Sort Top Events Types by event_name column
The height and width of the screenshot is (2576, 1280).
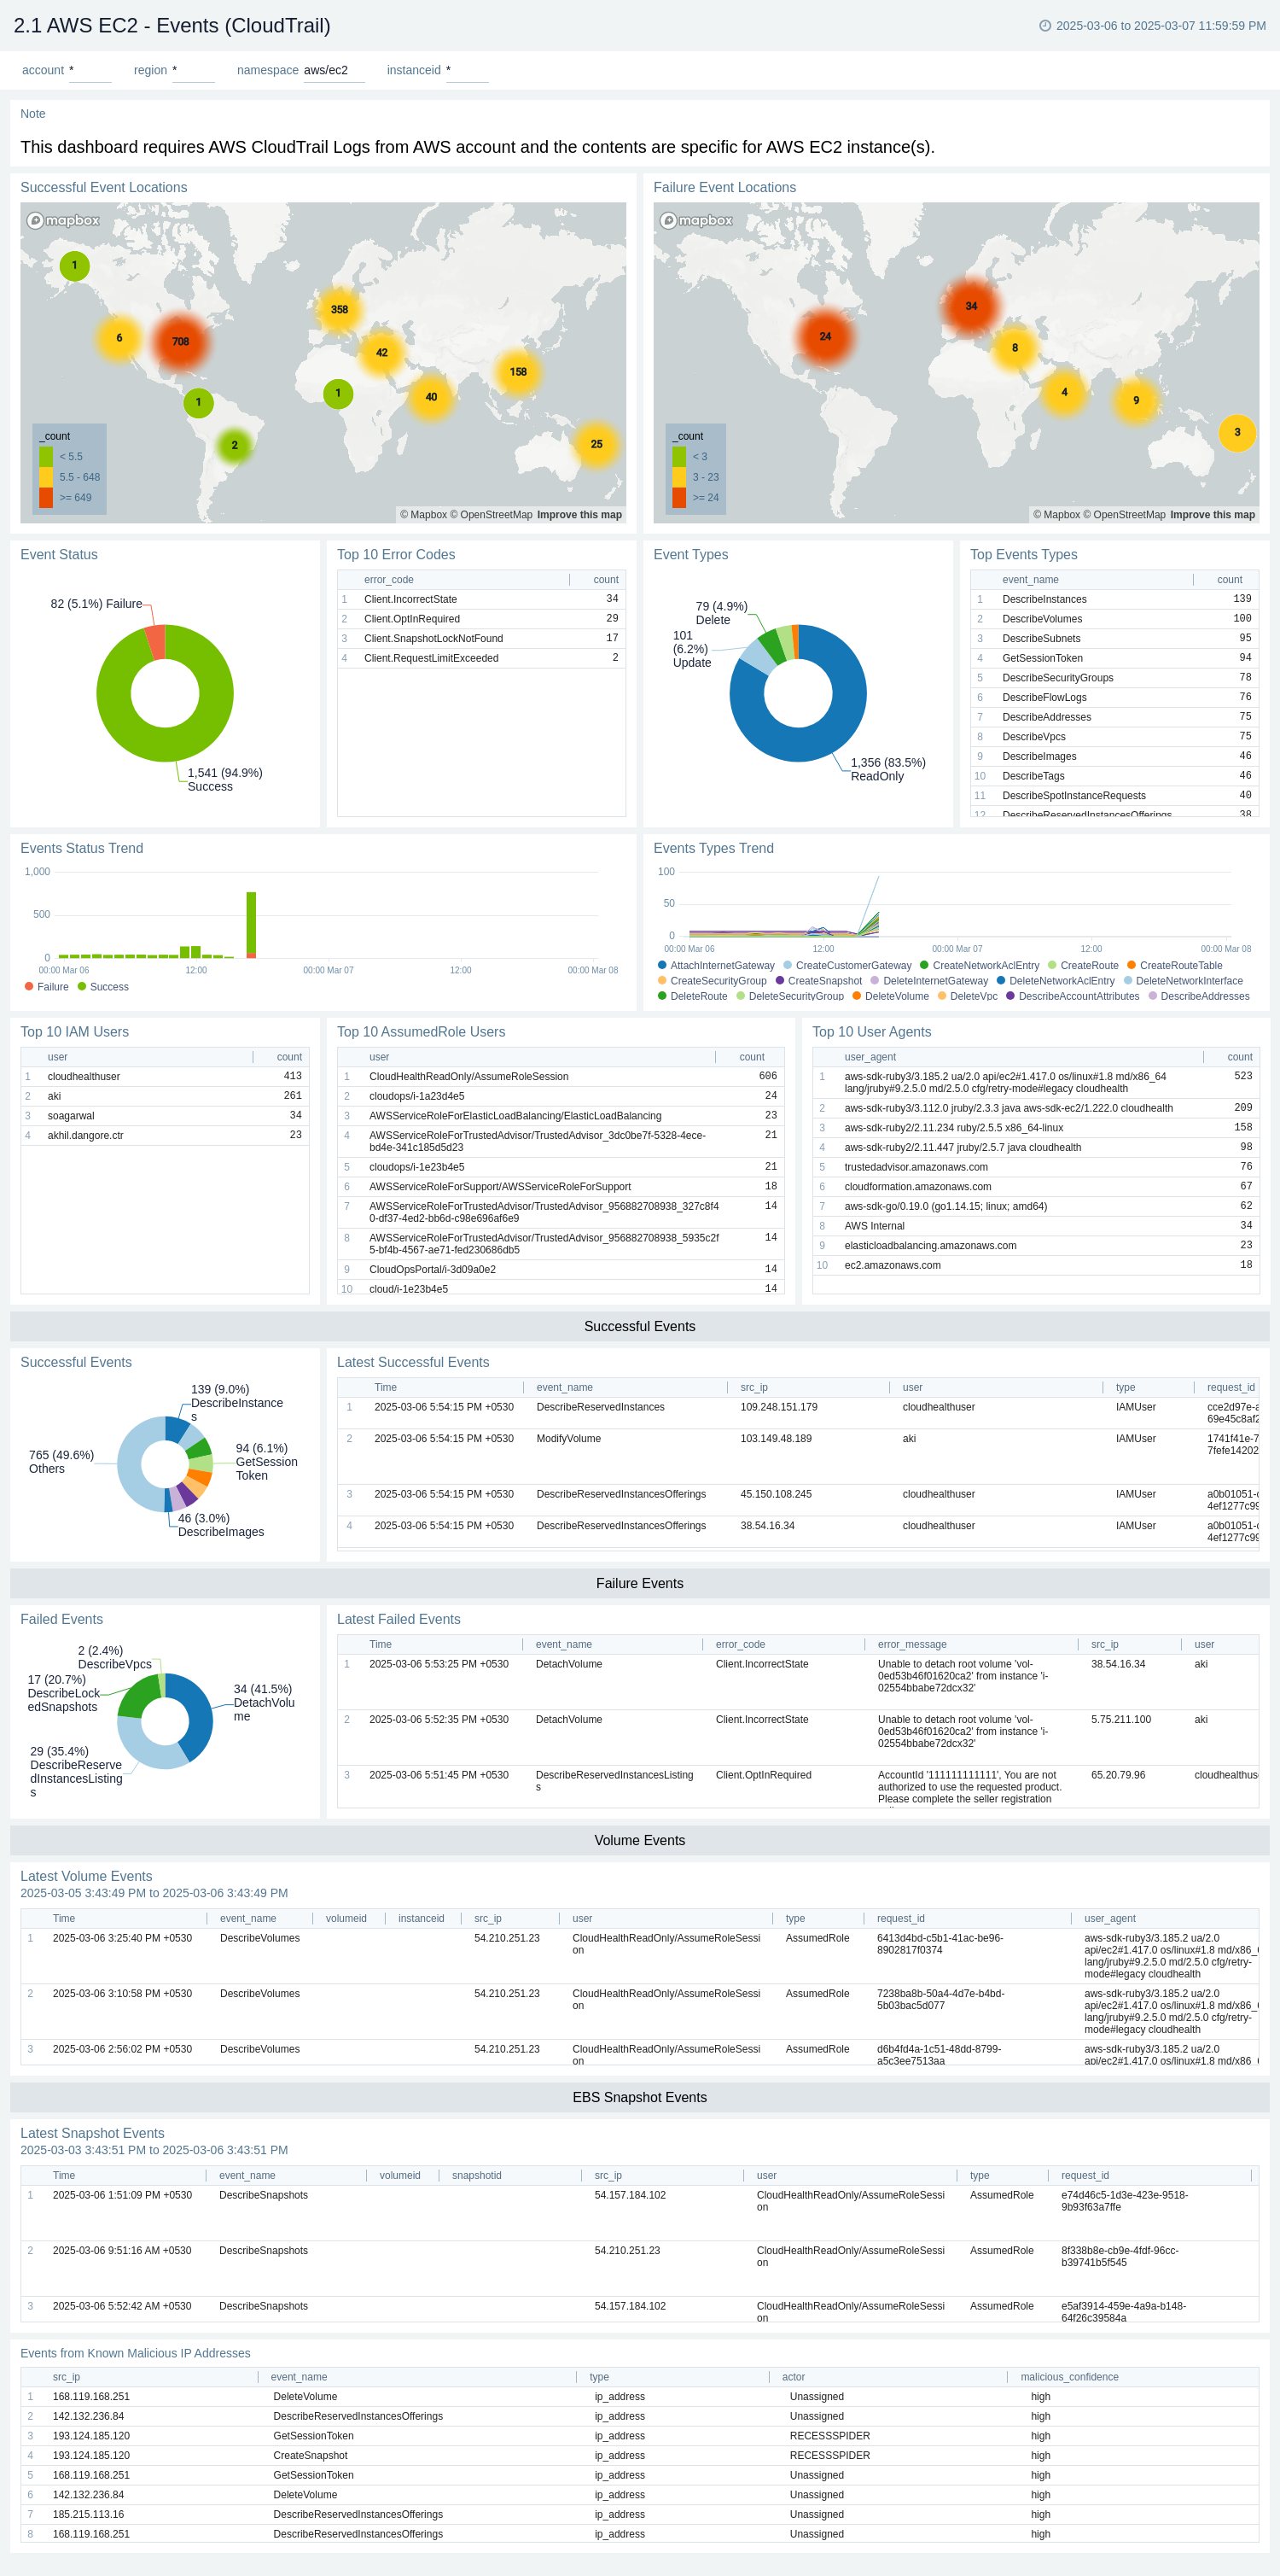pyautogui.click(x=1030, y=580)
